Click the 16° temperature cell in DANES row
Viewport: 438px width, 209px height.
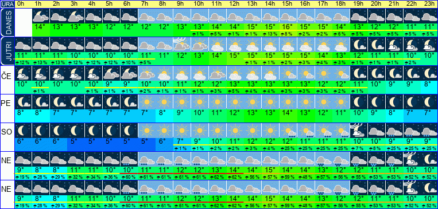tap(288, 27)
